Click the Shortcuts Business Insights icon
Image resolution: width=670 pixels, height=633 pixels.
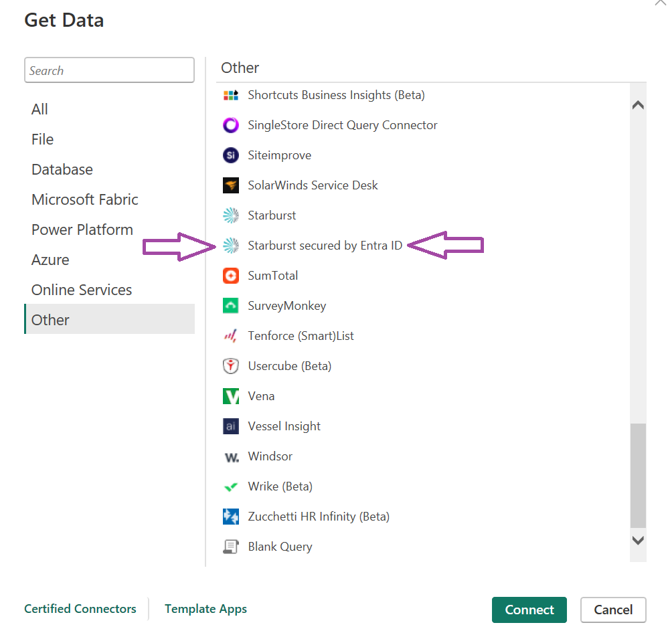click(x=231, y=95)
